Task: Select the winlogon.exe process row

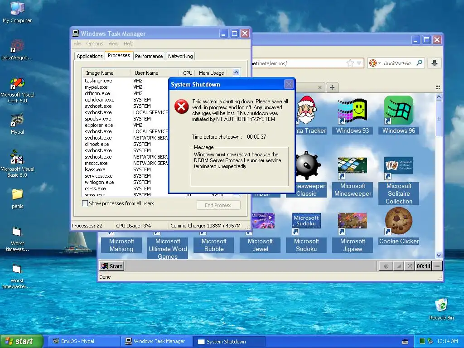Action: pyautogui.click(x=126, y=182)
